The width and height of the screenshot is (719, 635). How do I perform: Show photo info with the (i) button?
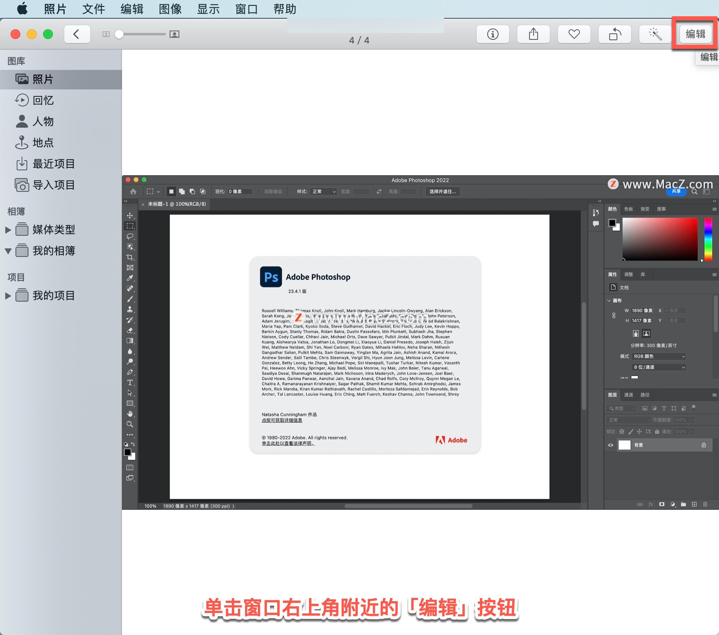click(x=493, y=34)
